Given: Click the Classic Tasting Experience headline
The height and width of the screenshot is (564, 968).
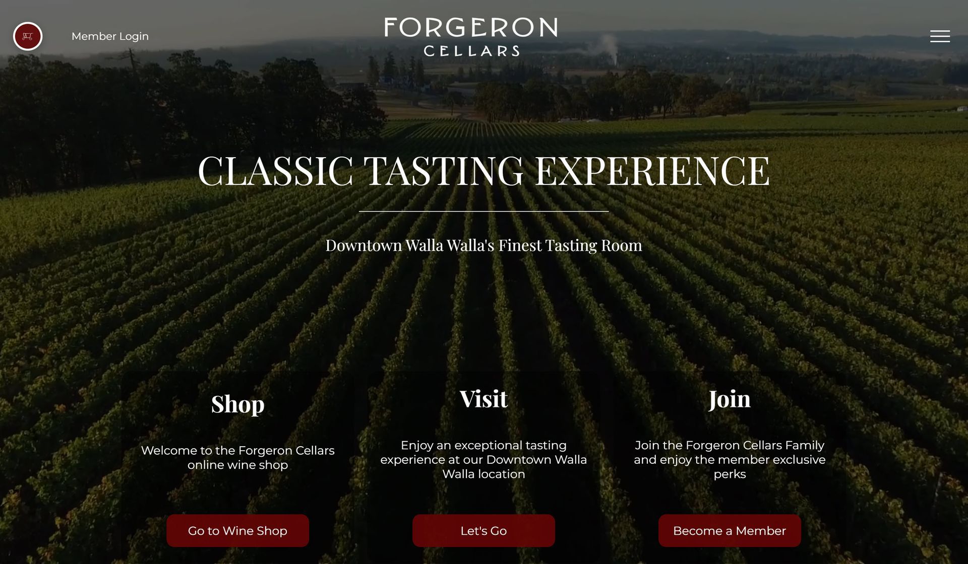Looking at the screenshot, I should point(483,171).
